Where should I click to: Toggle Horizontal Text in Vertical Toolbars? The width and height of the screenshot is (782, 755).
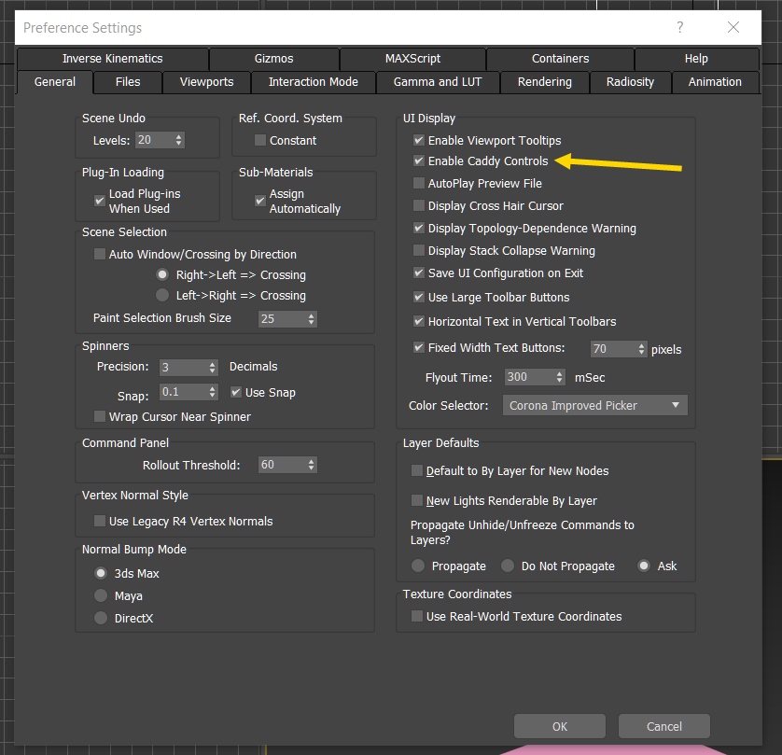click(419, 321)
